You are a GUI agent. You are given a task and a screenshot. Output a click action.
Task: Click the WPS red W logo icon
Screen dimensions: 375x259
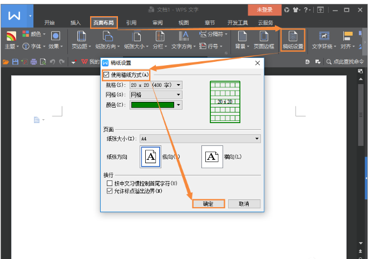84,62
